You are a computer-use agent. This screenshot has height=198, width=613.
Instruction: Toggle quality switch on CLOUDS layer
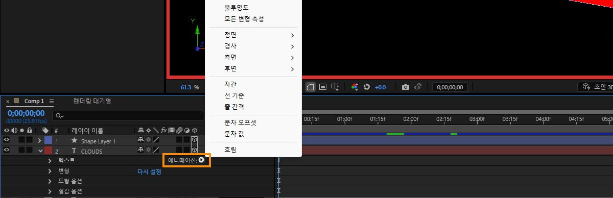(x=156, y=151)
